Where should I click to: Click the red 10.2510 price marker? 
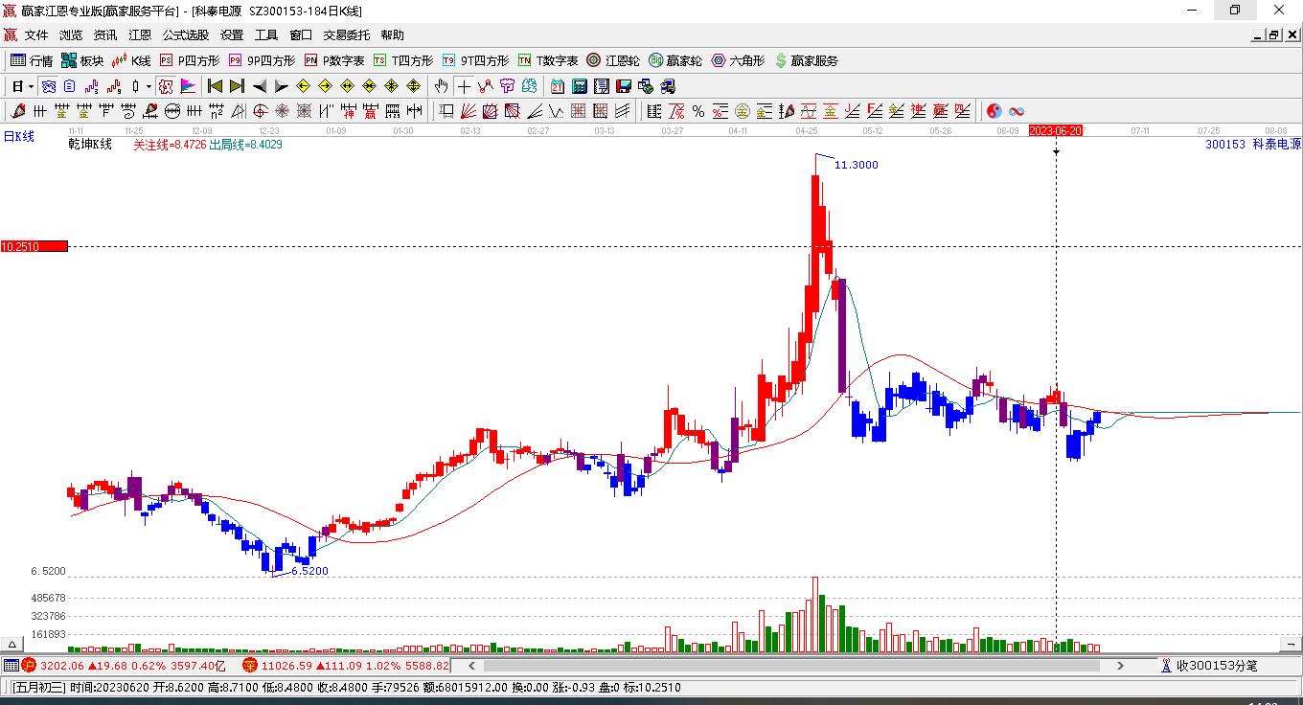pyautogui.click(x=34, y=246)
